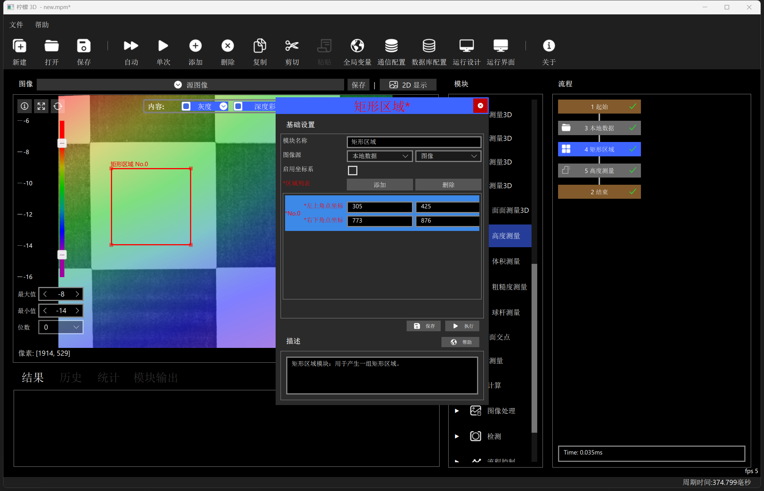This screenshot has width=764, height=491.
Task: Open the dropdown arrow next to 灰度
Action: (224, 106)
